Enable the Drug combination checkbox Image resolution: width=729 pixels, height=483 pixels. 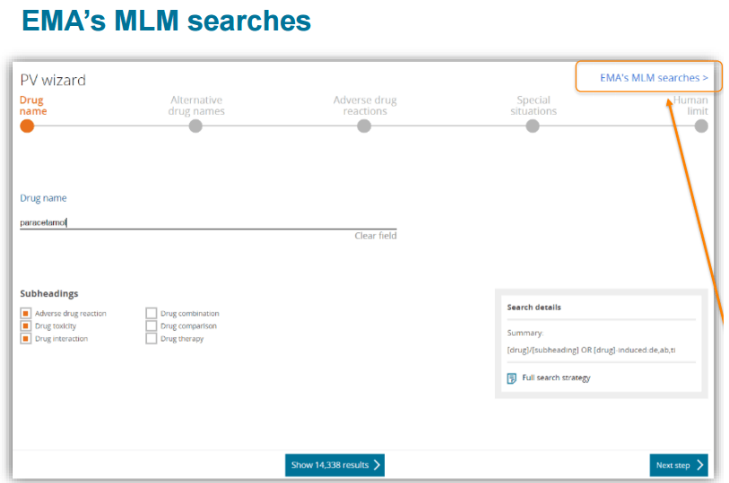pyautogui.click(x=152, y=314)
